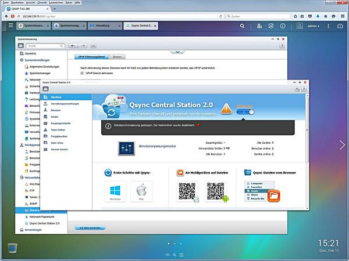Go to Firefox home page icon
349x261 pixels.
[x=326, y=16]
